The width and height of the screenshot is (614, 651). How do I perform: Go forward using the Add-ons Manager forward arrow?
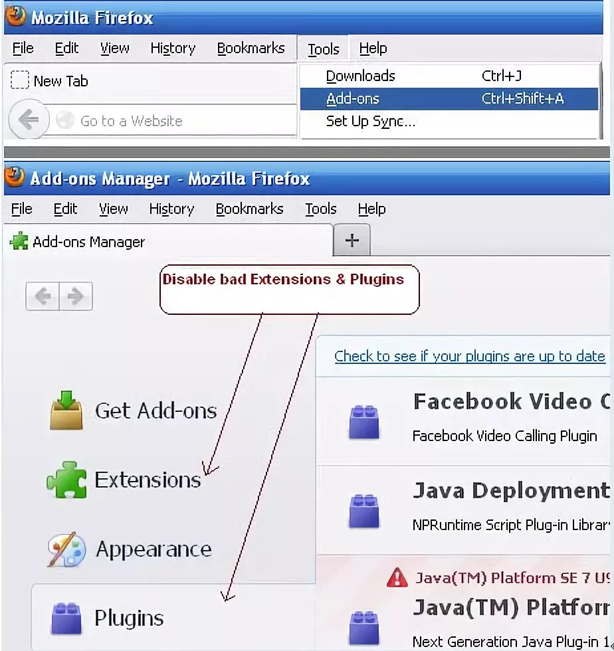(76, 296)
